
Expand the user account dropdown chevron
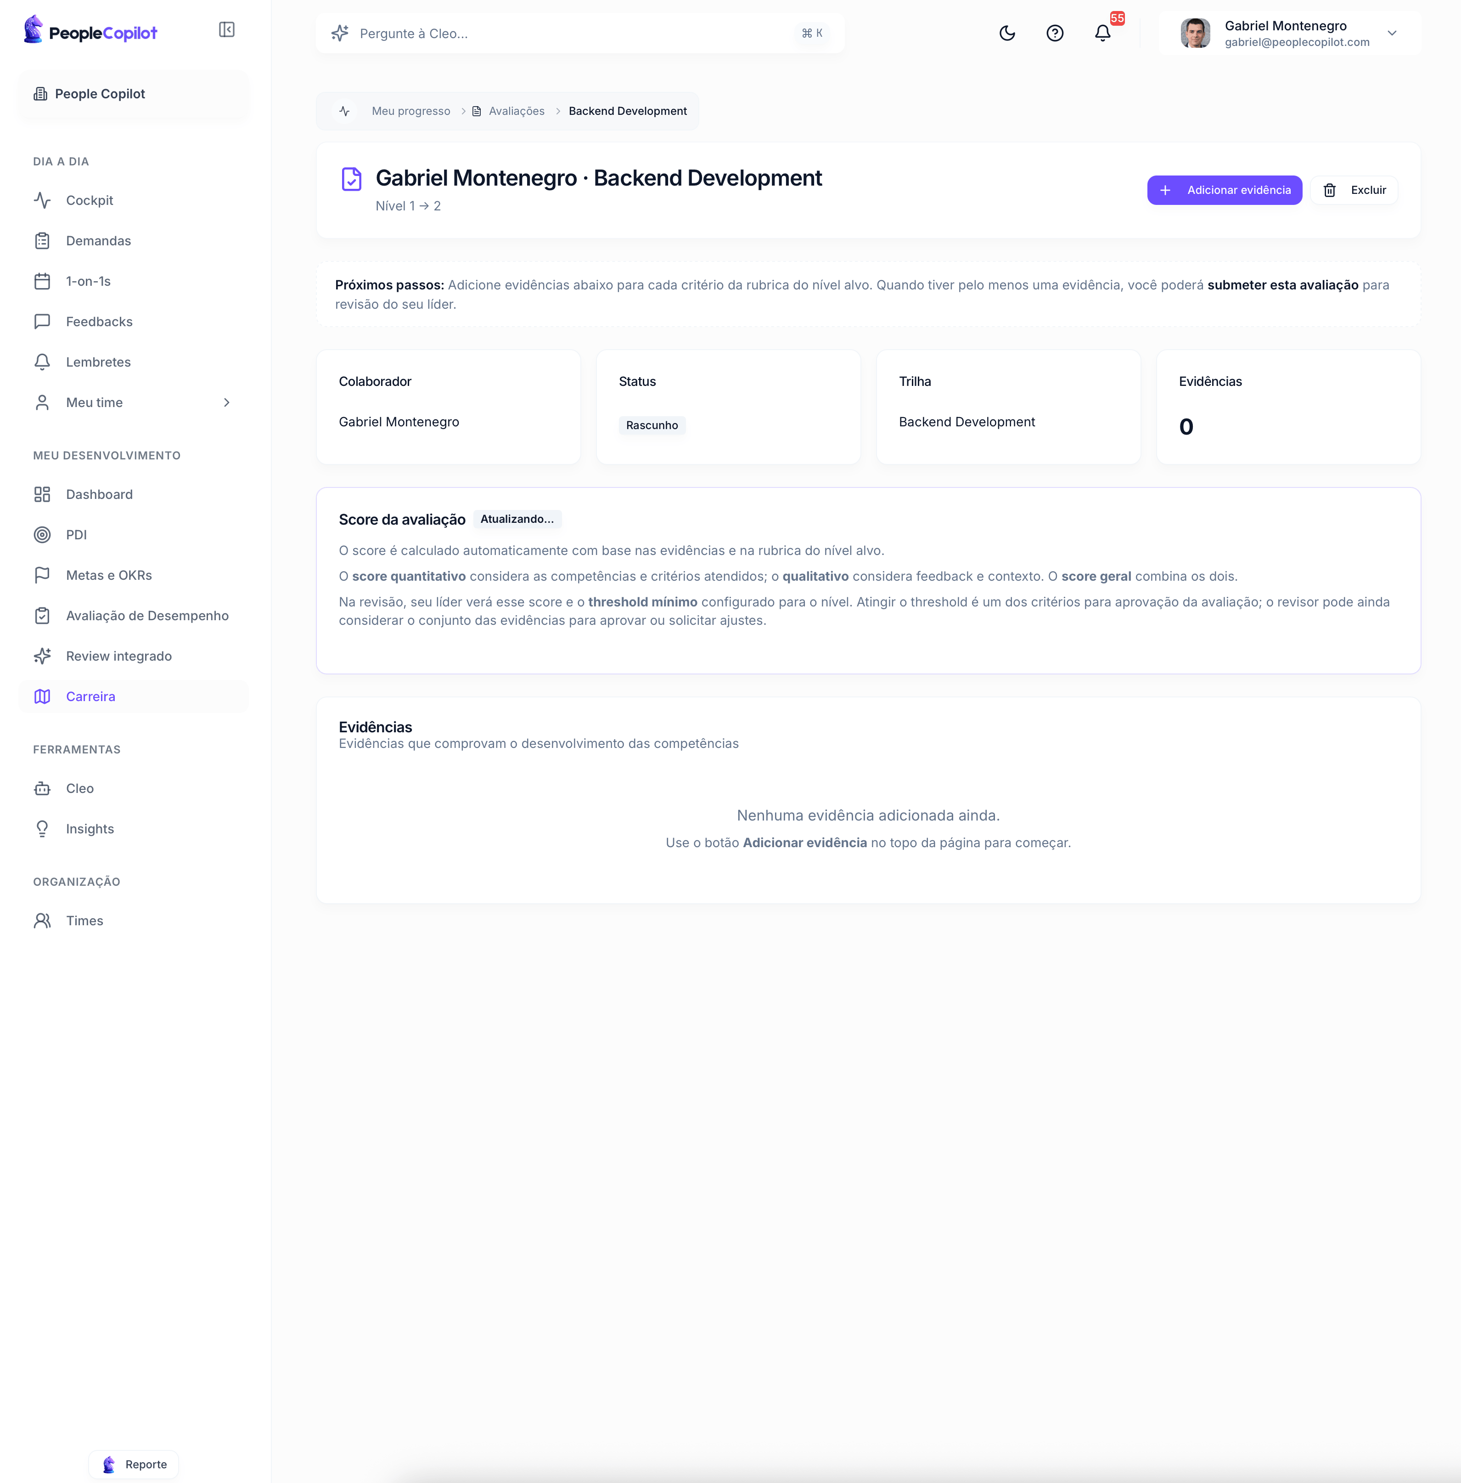pos(1391,33)
